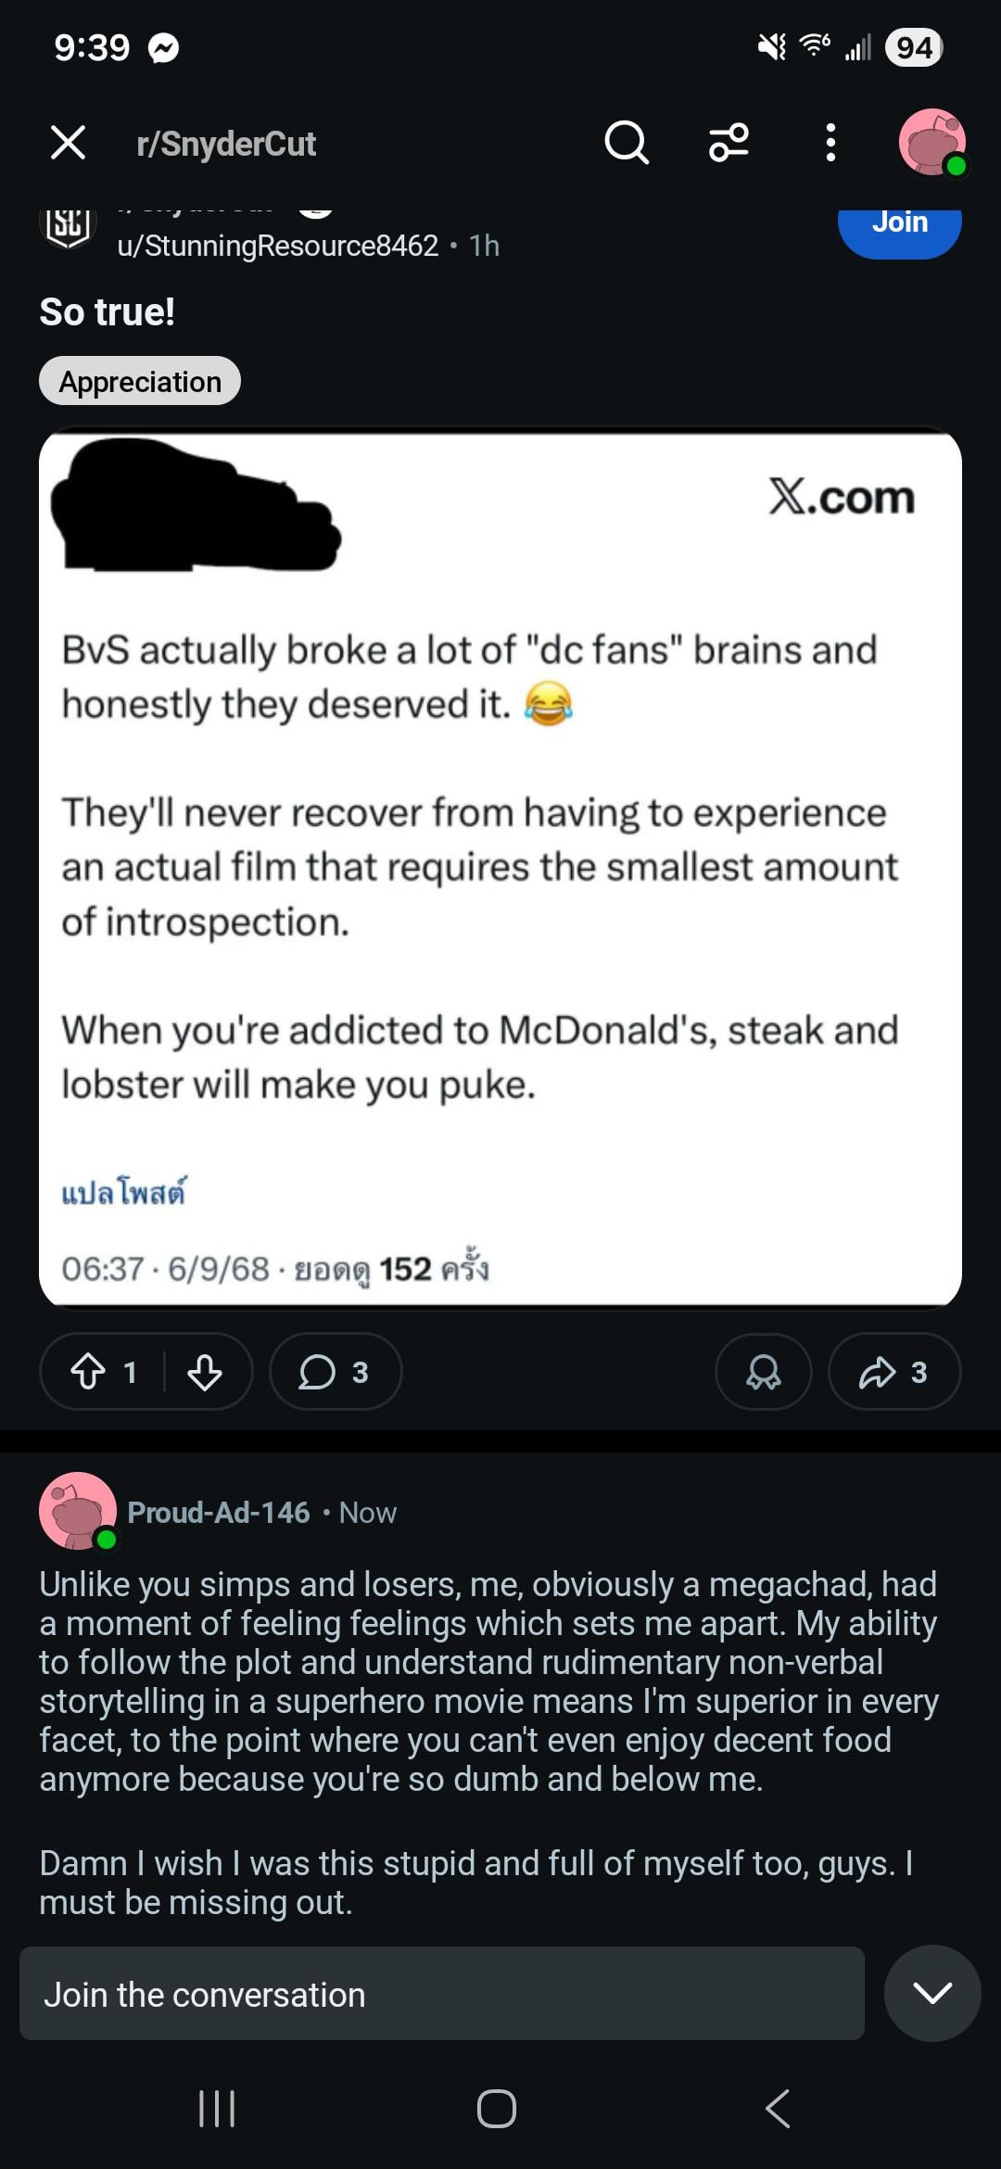The height and width of the screenshot is (2169, 1001).
Task: Open the comment sort options icon
Action: [x=729, y=144]
